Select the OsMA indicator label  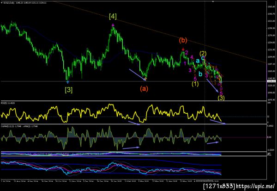(18, 126)
